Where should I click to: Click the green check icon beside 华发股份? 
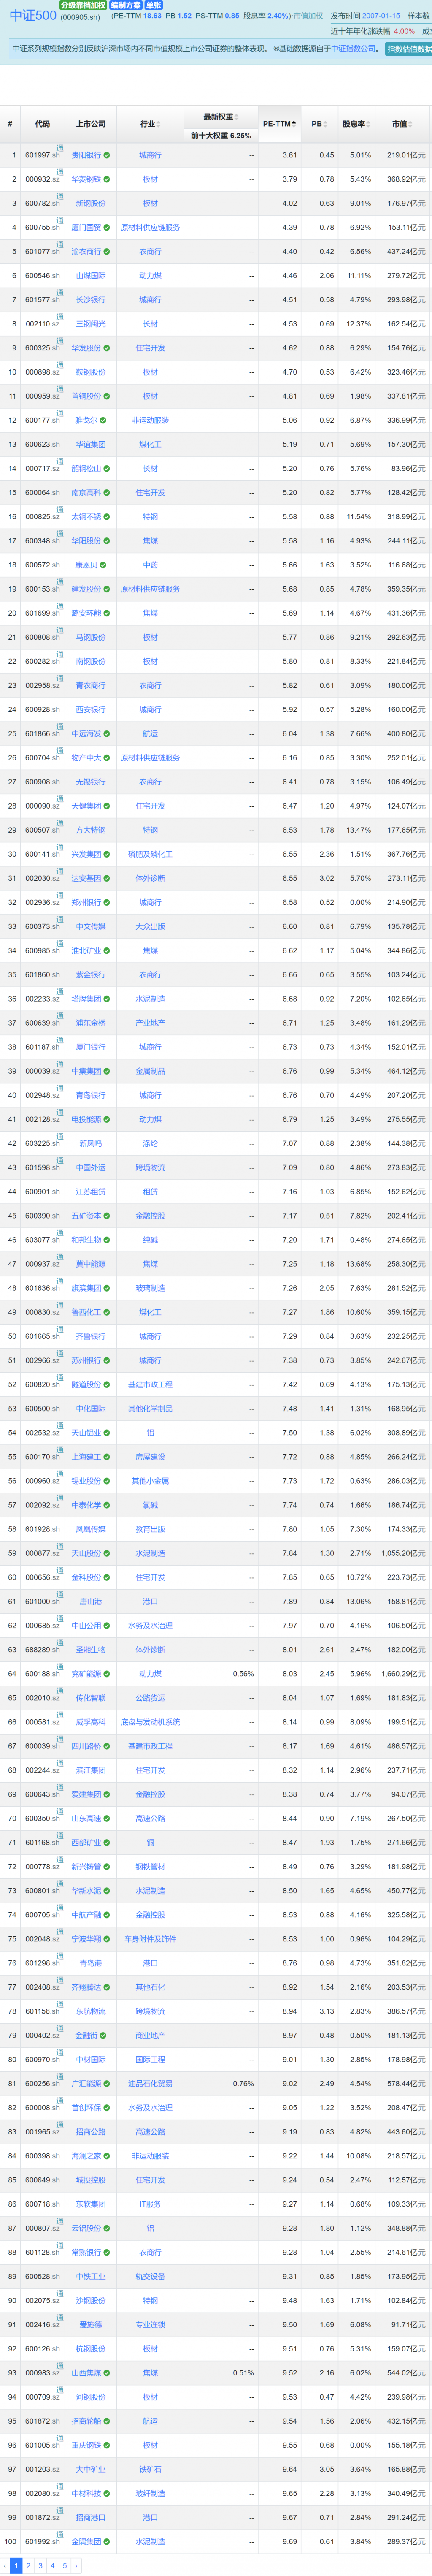pyautogui.click(x=107, y=348)
